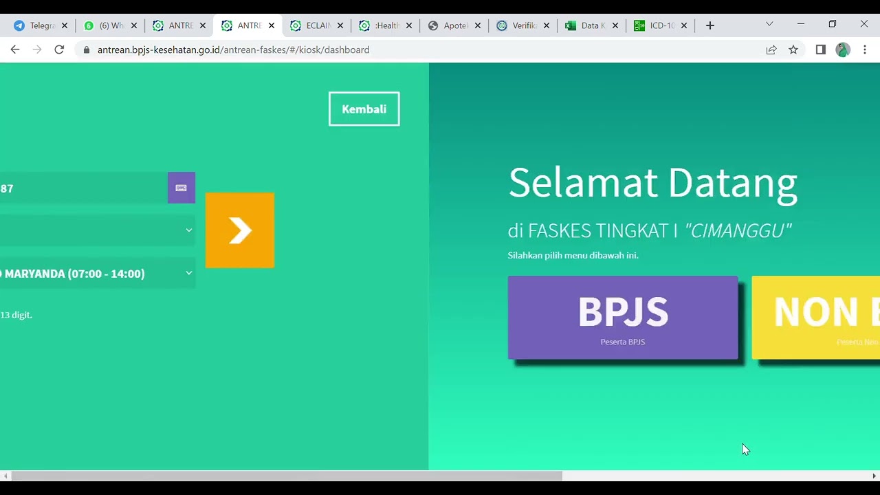Close the active ANTRE tab
This screenshot has height=495, width=880.
coord(272,25)
